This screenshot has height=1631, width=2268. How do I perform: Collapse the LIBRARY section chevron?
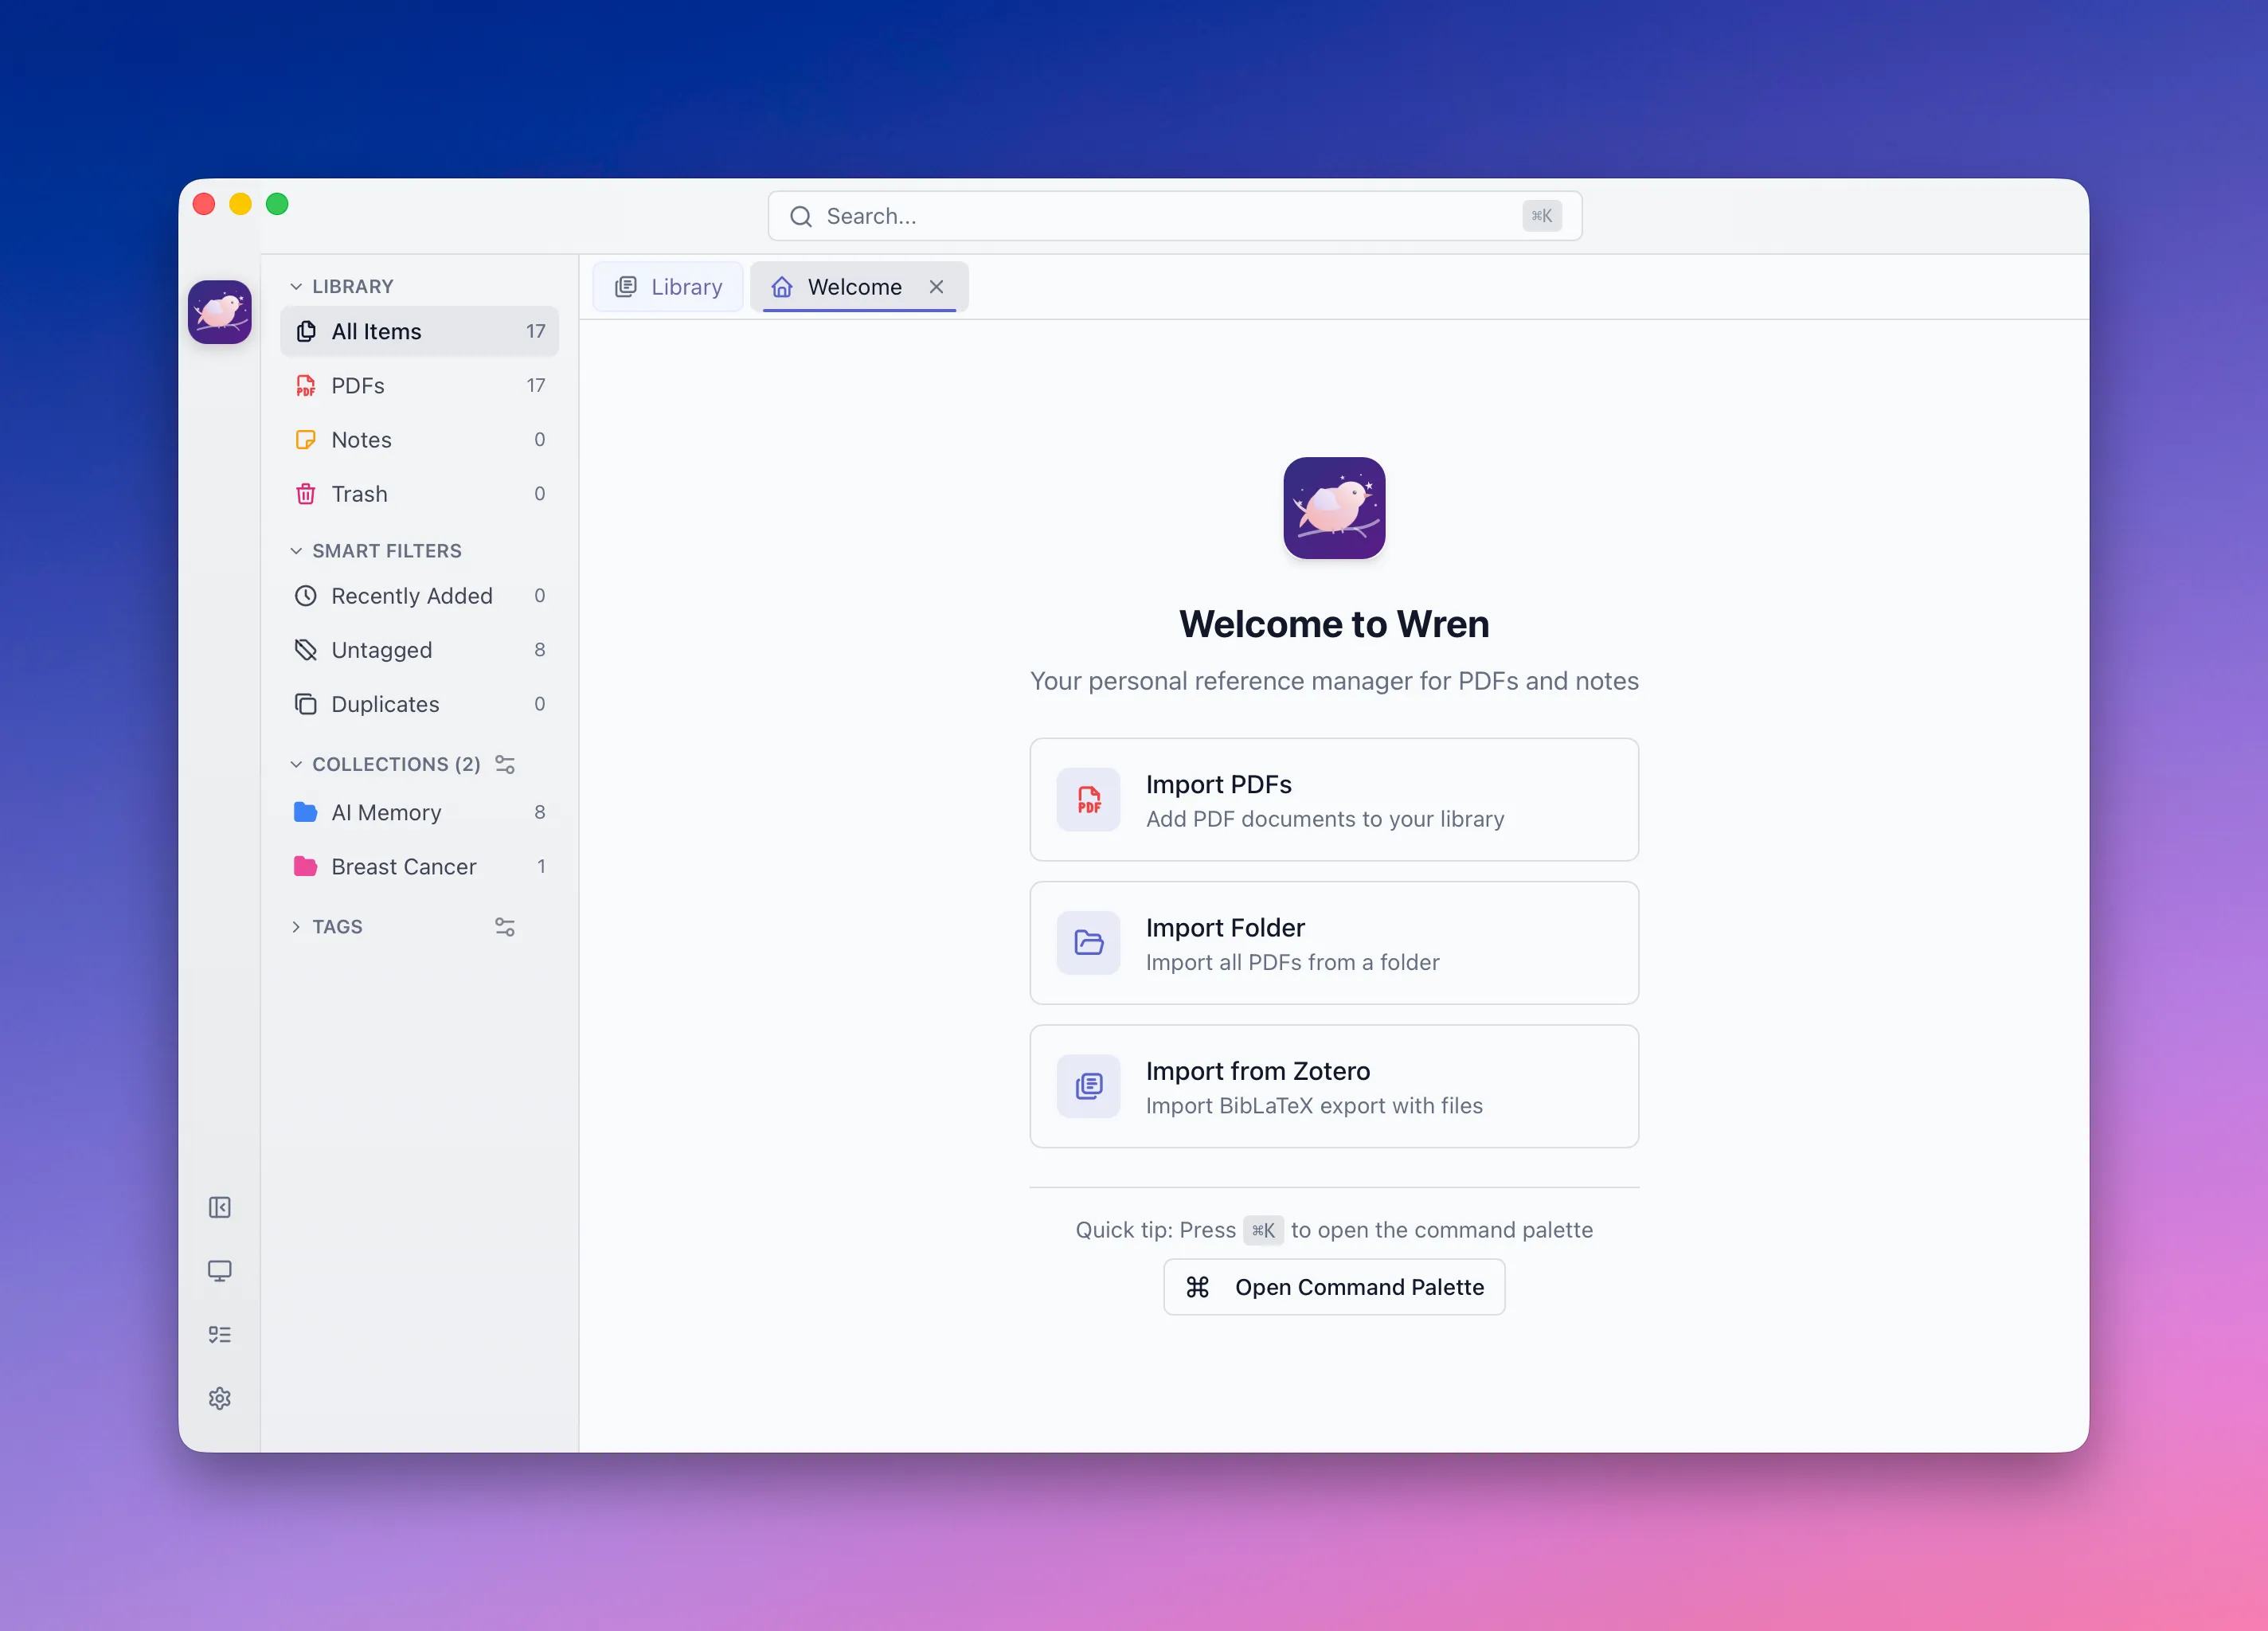pyautogui.click(x=296, y=287)
